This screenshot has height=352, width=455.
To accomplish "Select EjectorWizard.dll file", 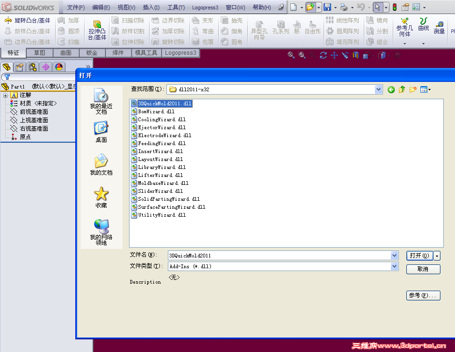I will (159, 127).
